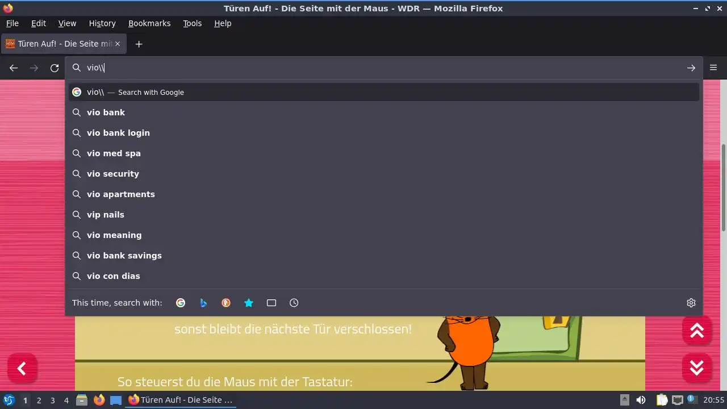Screen dimensions: 727x409
Task: Click the network tray icon
Action: [678, 400]
